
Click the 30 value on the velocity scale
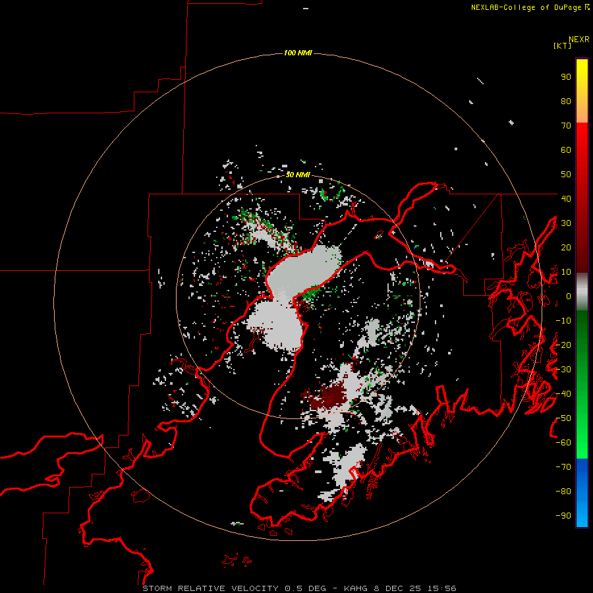tap(566, 223)
